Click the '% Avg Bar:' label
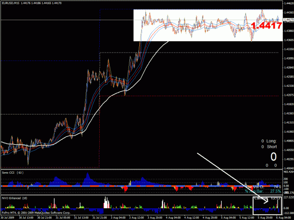 pyautogui.click(x=254, y=191)
